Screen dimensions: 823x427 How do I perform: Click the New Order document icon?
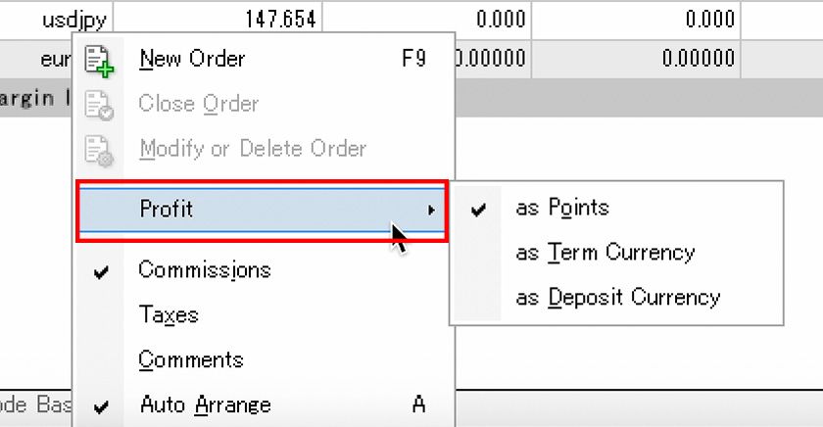point(99,60)
